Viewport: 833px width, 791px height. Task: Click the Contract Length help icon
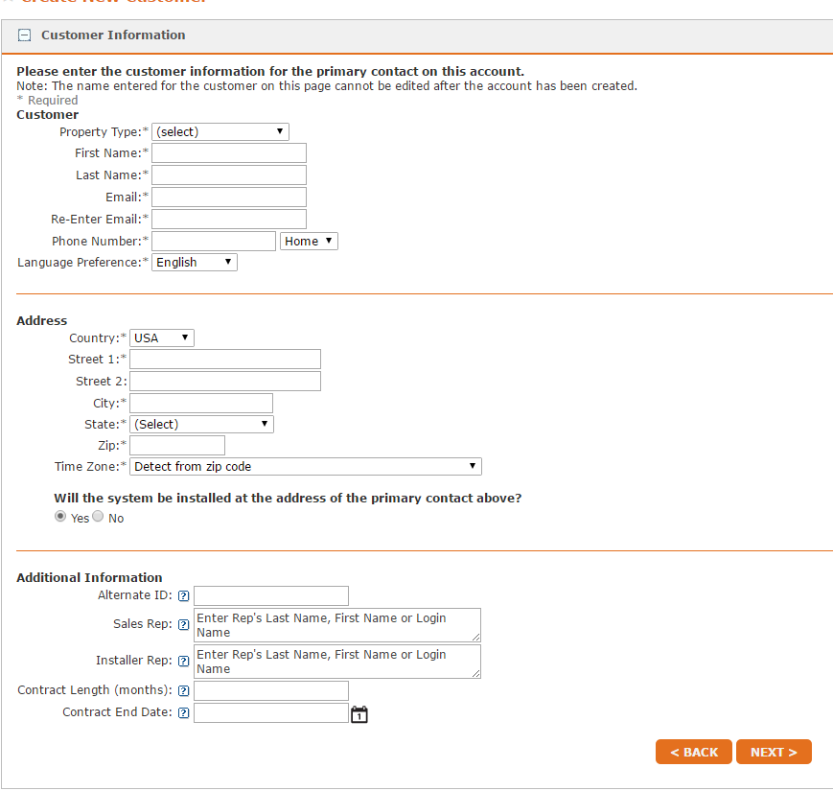click(184, 691)
